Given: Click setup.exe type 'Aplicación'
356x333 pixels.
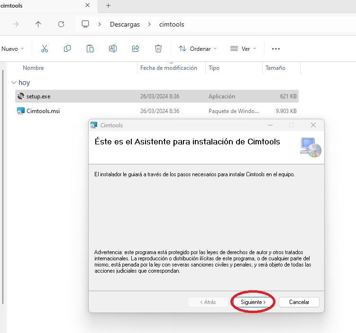Looking at the screenshot, I should tap(221, 96).
